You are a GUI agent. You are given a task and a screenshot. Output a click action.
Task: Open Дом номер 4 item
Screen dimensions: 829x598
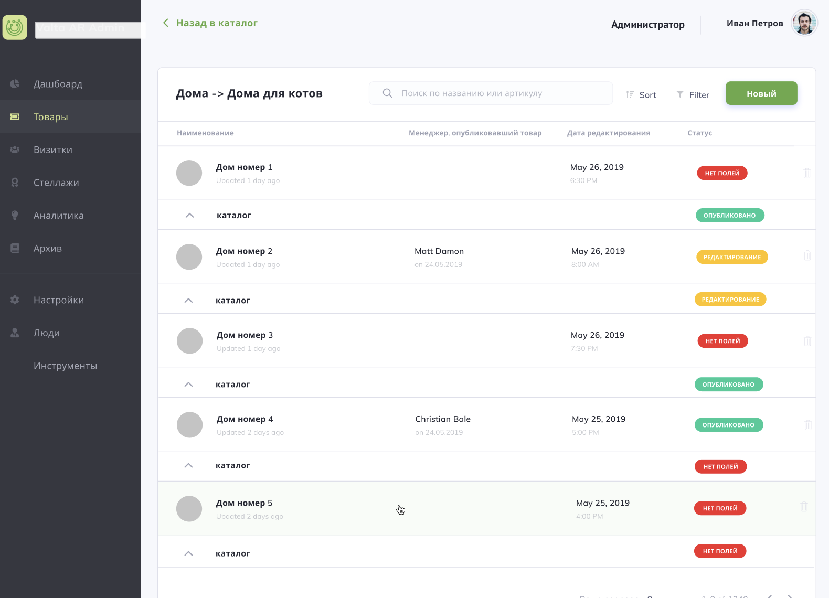245,419
